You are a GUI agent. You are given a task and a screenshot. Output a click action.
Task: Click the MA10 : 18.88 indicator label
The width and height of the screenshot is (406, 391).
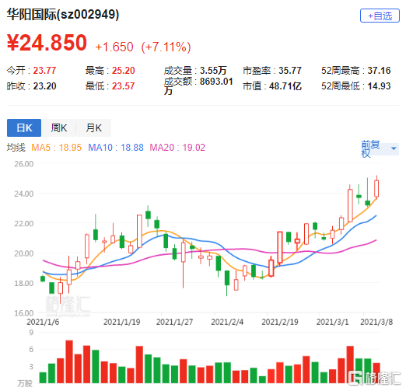coord(116,148)
